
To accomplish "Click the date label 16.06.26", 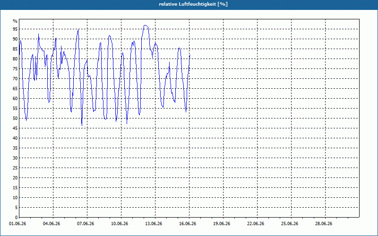I will point(188,224).
